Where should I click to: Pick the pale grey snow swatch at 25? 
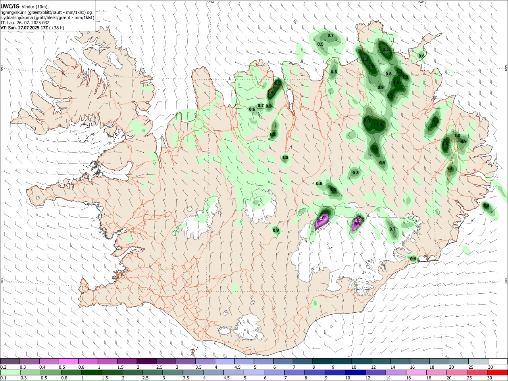478,362
